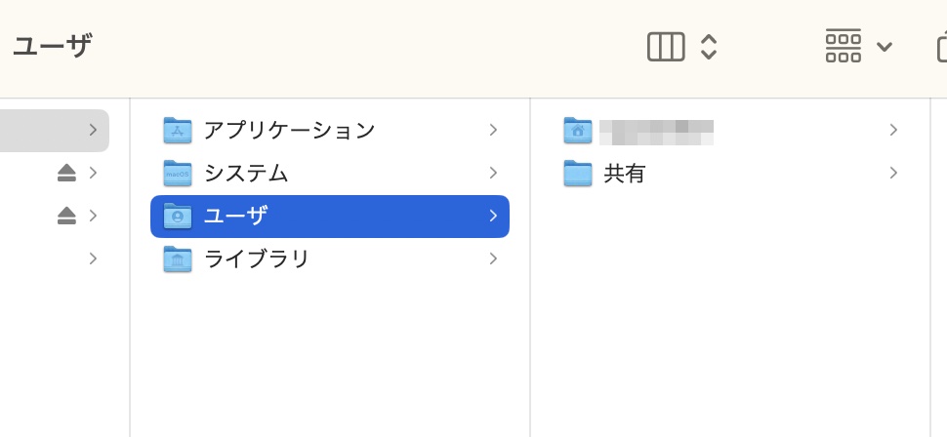Select the highlighted sidebar item

49,130
